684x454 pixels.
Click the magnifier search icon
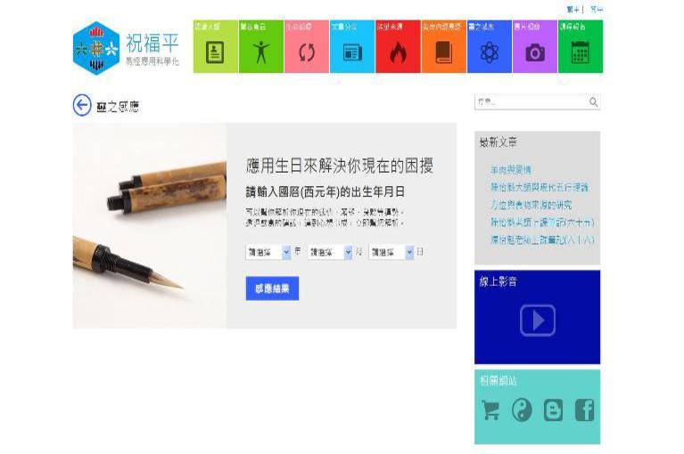coord(593,101)
